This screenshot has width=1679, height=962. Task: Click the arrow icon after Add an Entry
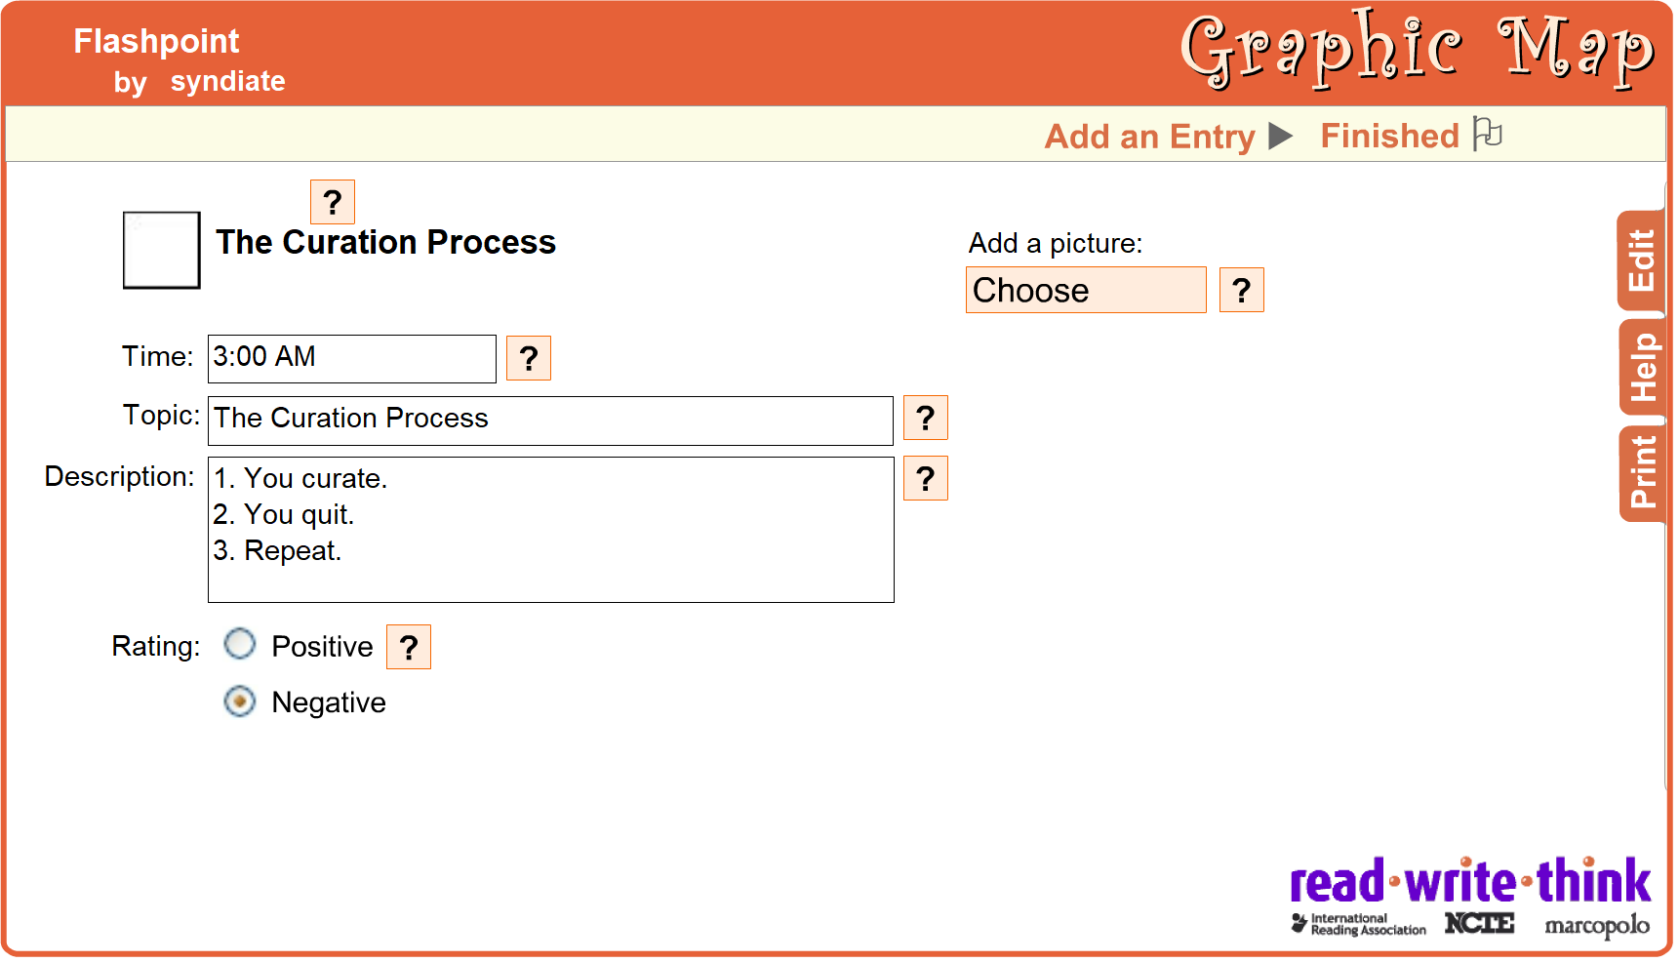pyautogui.click(x=1280, y=136)
